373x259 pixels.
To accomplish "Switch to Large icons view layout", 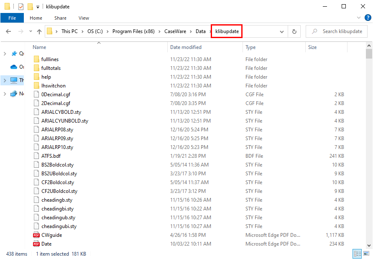I will 366,254.
